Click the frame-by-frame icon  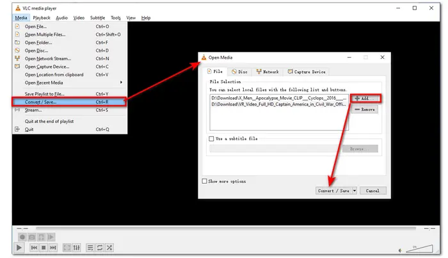click(x=51, y=237)
